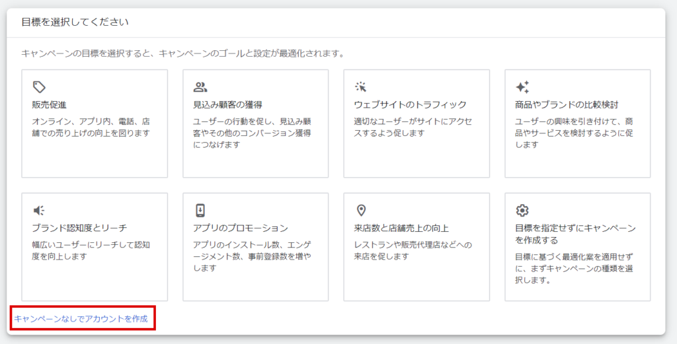Click the cursor click icon for website traffic
Image resolution: width=677 pixels, height=344 pixels.
tap(361, 87)
